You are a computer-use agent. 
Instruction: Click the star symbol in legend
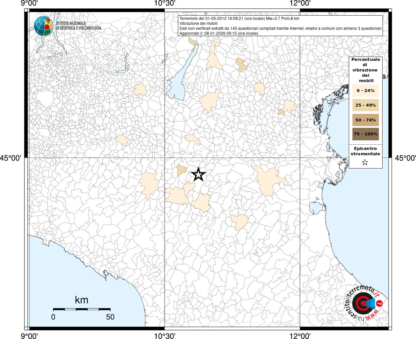pyautogui.click(x=365, y=162)
